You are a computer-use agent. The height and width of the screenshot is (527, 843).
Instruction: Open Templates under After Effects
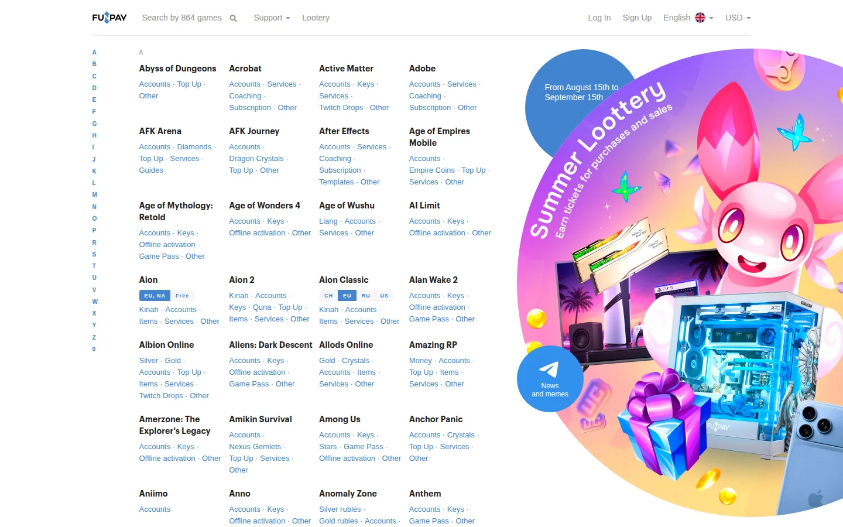[337, 182]
